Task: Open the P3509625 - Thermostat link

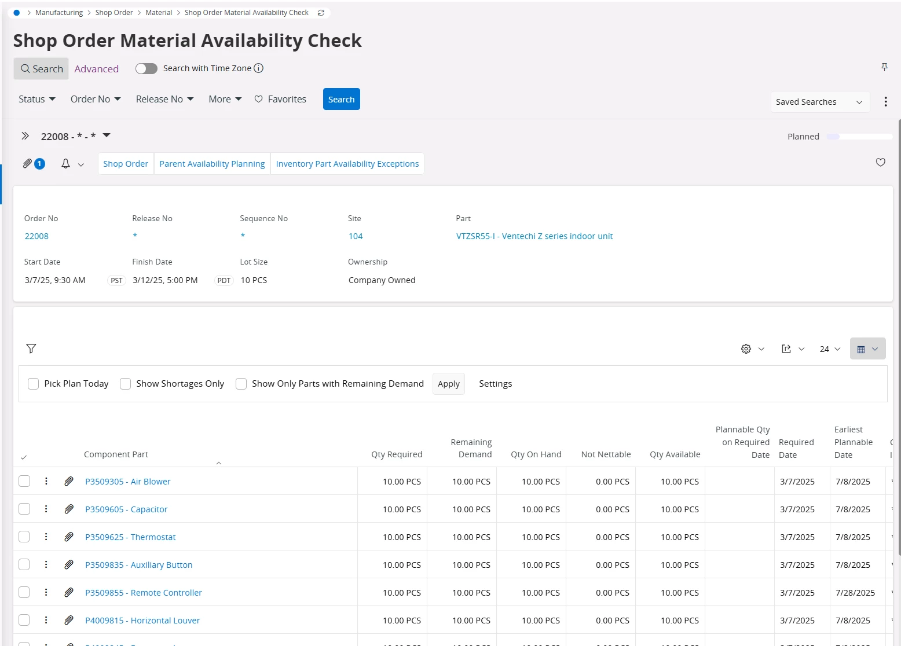Action: click(x=130, y=537)
